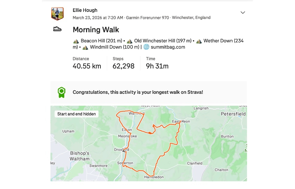Screen dimensions: 295x189
Task: Click the 62,298 steps stat
Action: tap(124, 66)
